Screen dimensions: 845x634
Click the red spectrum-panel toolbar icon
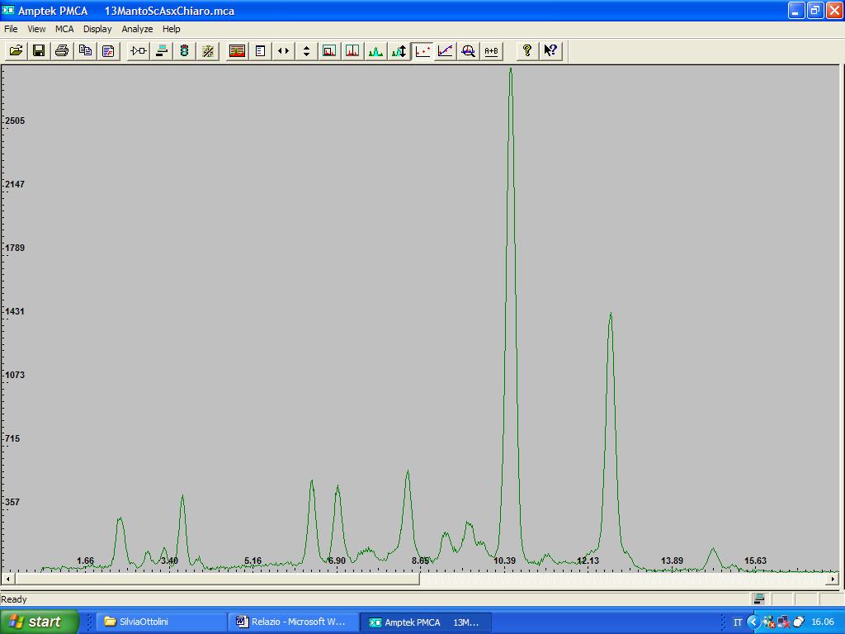coord(237,50)
